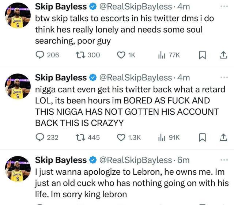The height and width of the screenshot is (205, 234).
Task: Bookmark the first tweet
Action: [203, 55]
